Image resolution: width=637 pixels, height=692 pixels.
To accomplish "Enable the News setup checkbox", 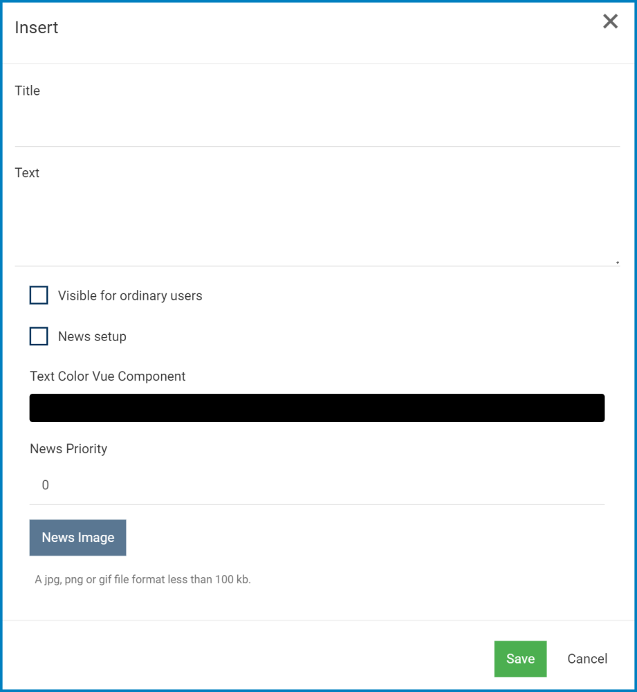I will (x=39, y=336).
